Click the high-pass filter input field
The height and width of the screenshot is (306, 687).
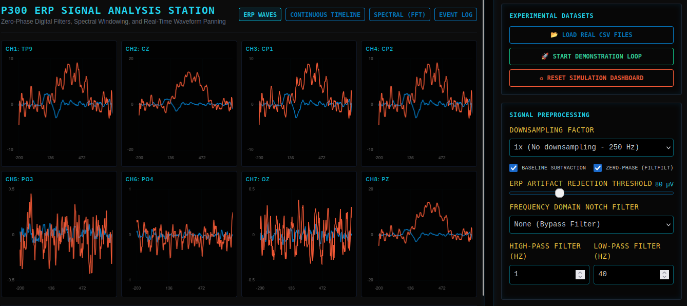coord(549,275)
